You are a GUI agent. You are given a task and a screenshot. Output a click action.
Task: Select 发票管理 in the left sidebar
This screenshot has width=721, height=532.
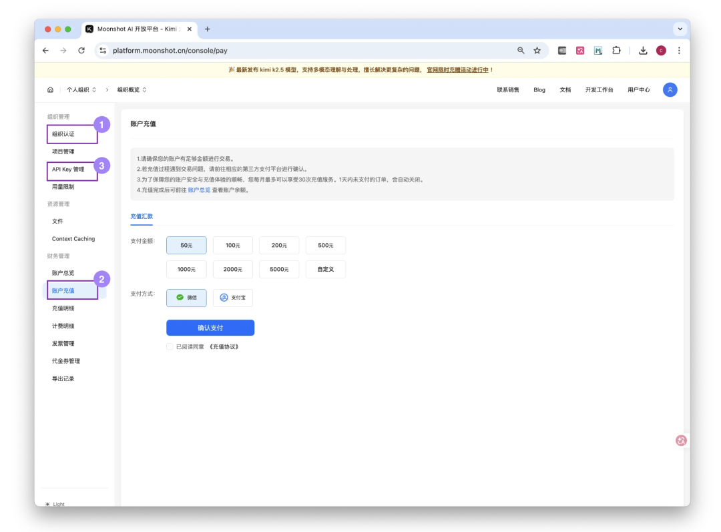[63, 343]
